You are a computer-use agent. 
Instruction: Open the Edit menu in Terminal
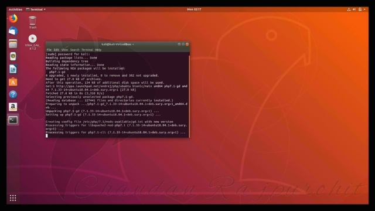[56, 50]
